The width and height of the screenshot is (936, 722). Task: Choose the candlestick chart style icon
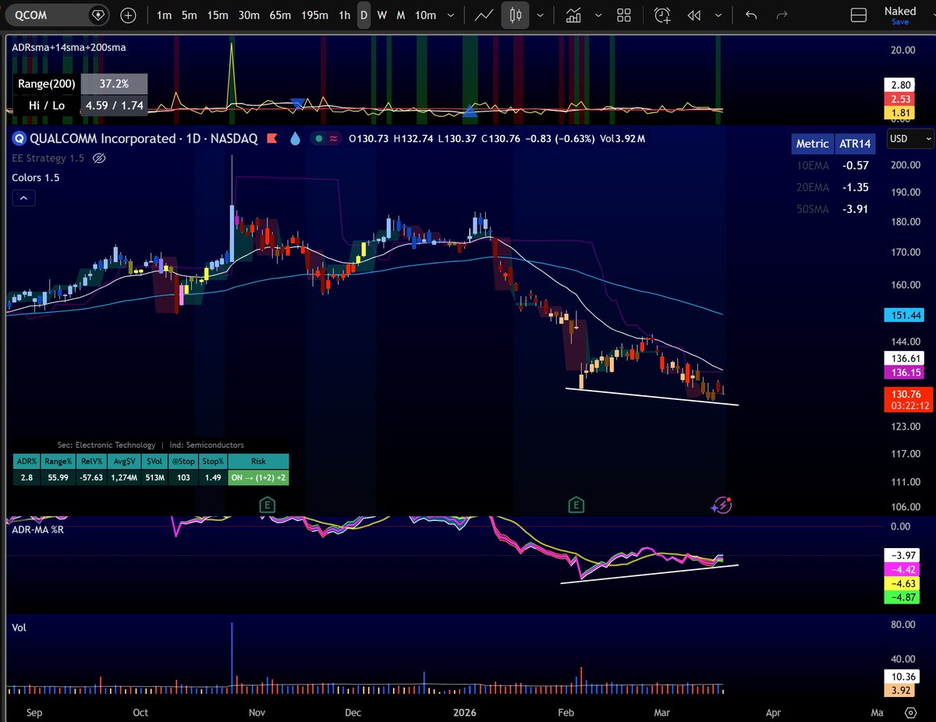point(514,15)
